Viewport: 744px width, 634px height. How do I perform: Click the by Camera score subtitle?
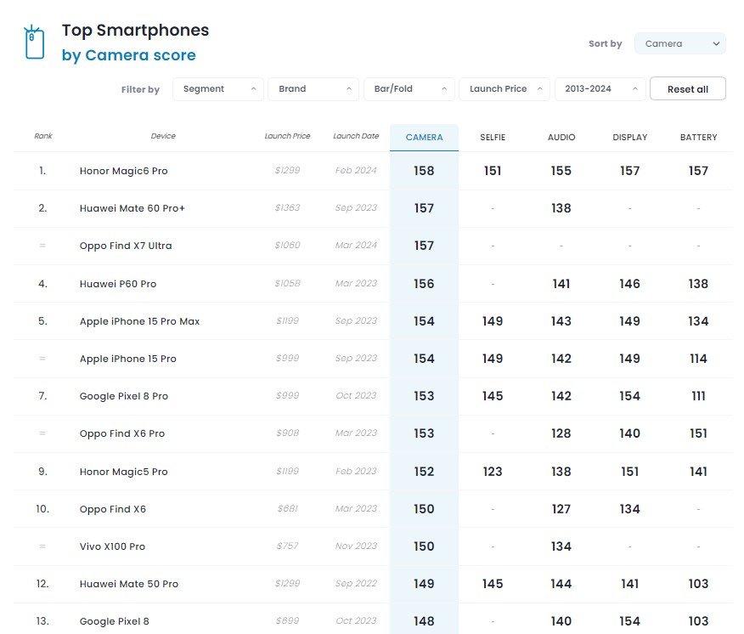(x=128, y=55)
